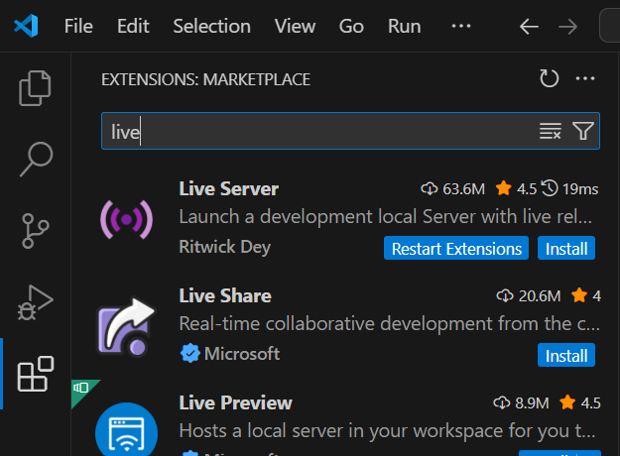Open Extensions views and more actions menu

coord(585,78)
